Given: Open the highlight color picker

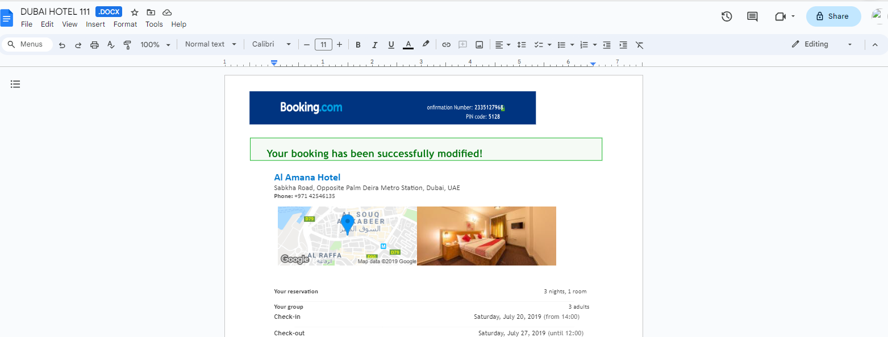Looking at the screenshot, I should (x=425, y=45).
